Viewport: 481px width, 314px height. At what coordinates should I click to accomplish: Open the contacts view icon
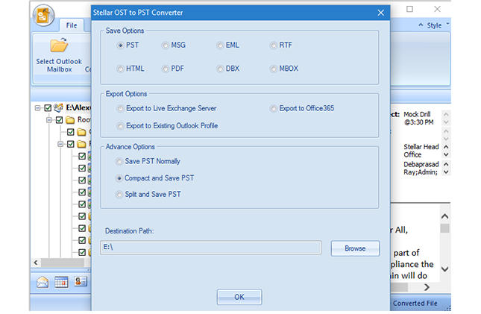[x=81, y=281]
